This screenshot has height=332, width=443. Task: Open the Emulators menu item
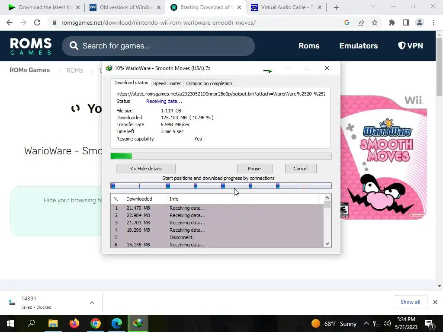click(359, 46)
